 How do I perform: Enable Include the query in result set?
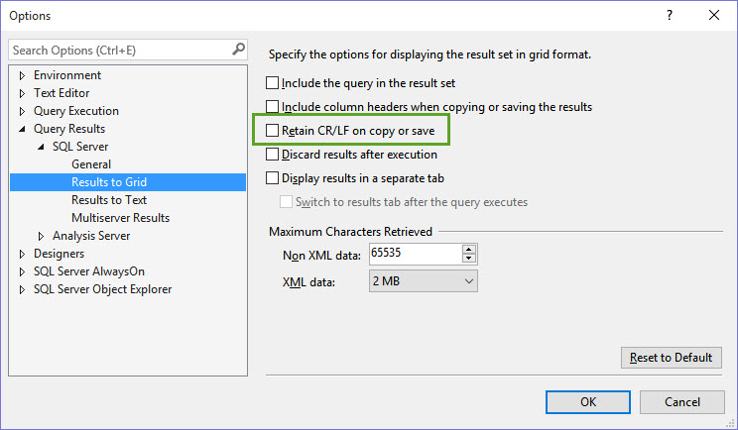[x=272, y=82]
